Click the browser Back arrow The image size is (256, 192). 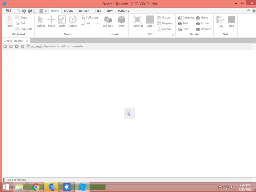click(x=5, y=46)
